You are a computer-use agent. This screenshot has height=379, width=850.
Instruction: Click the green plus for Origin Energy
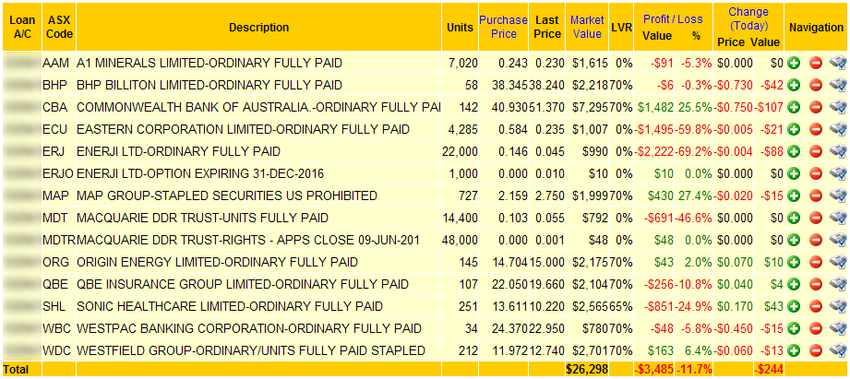[x=794, y=263]
